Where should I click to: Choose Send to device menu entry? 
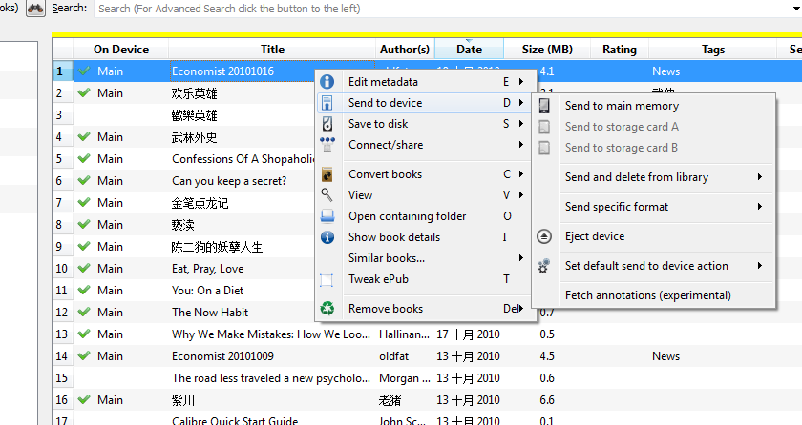[425, 103]
